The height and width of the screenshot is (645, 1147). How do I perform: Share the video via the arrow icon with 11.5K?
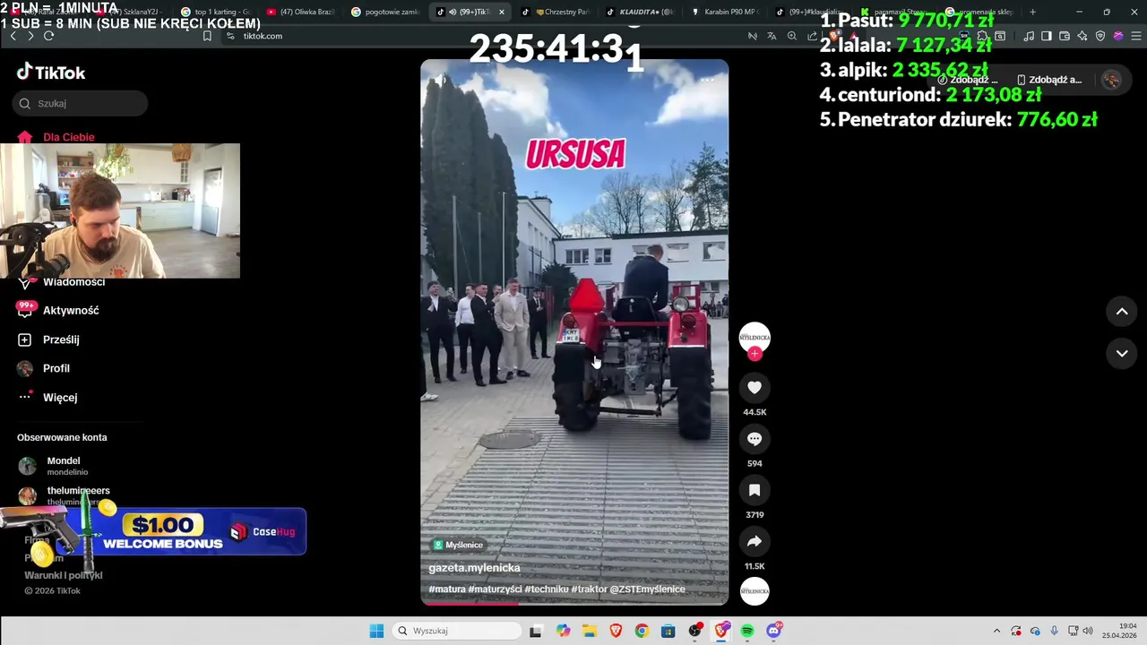pos(755,542)
